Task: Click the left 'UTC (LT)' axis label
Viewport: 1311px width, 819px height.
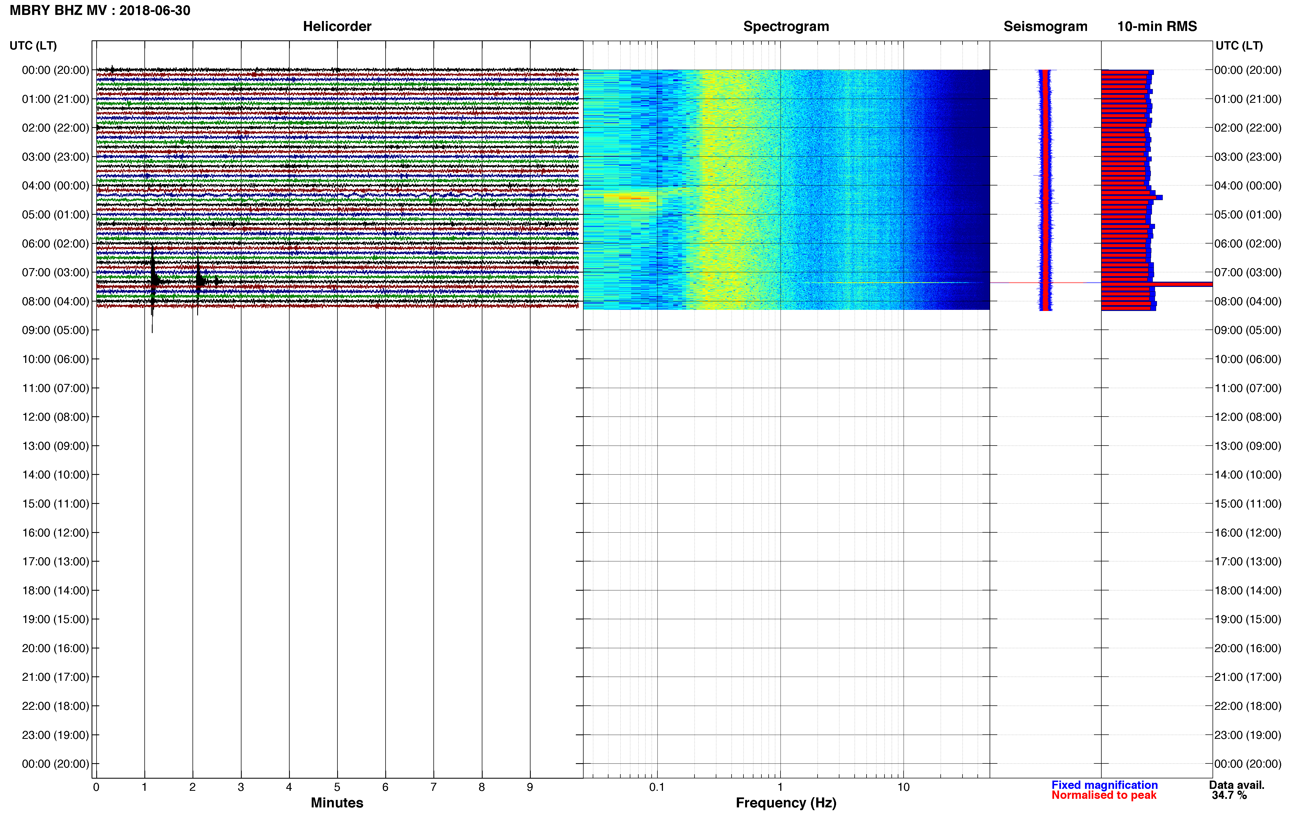Action: [33, 46]
